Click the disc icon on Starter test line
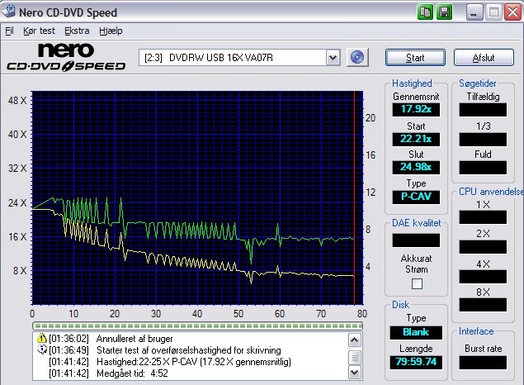Viewport: 524px width, 385px height. point(42,349)
